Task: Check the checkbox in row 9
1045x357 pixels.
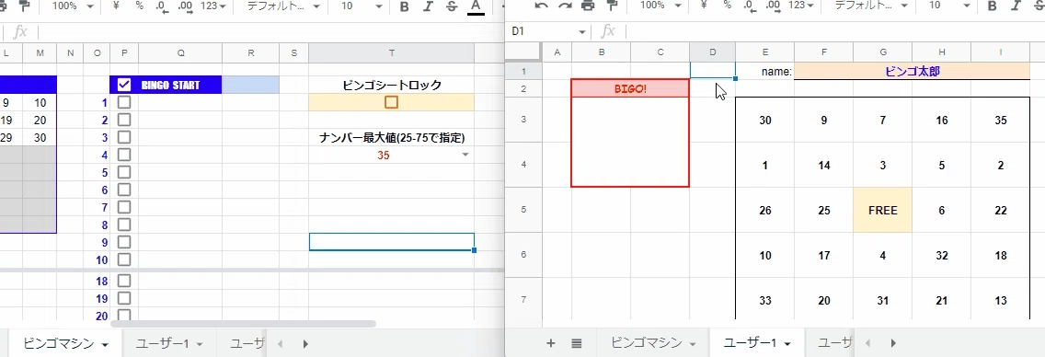Action: pos(124,242)
